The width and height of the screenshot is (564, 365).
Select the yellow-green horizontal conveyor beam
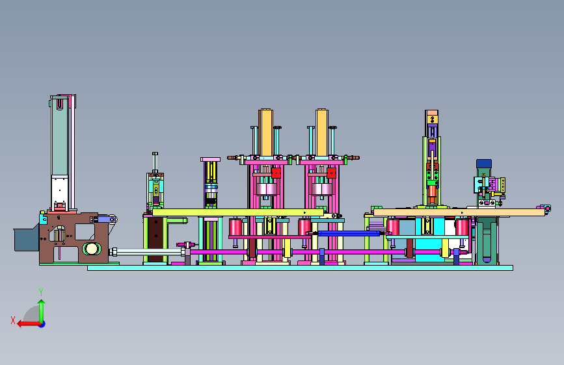(237, 212)
